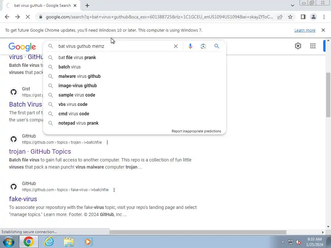Open the Windows Start menu
This screenshot has height=248, width=331.
click(8, 242)
